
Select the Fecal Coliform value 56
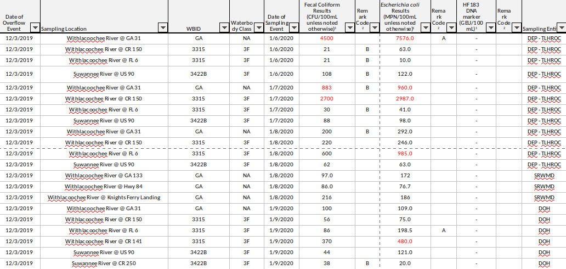click(x=327, y=220)
